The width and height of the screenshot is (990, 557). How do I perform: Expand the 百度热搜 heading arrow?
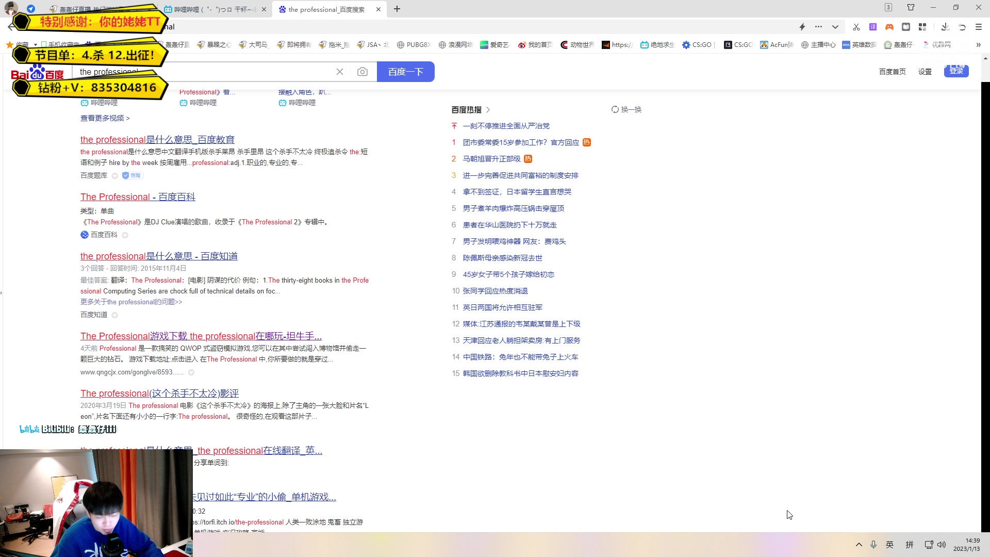(488, 110)
